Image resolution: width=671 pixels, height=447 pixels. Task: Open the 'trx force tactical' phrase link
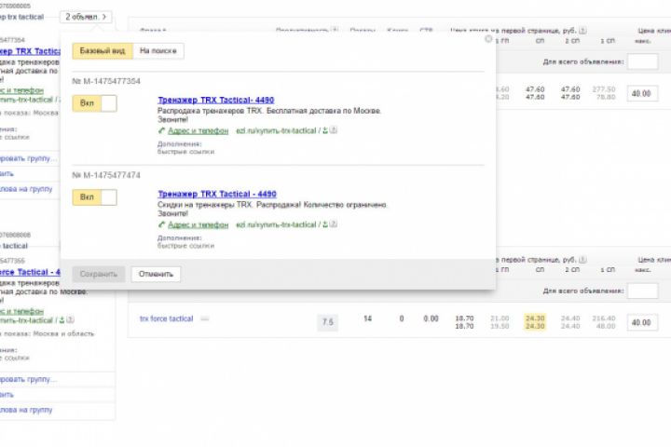click(167, 318)
